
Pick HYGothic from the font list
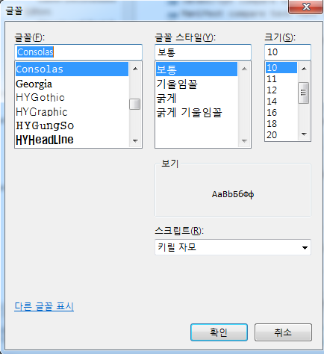(x=72, y=98)
